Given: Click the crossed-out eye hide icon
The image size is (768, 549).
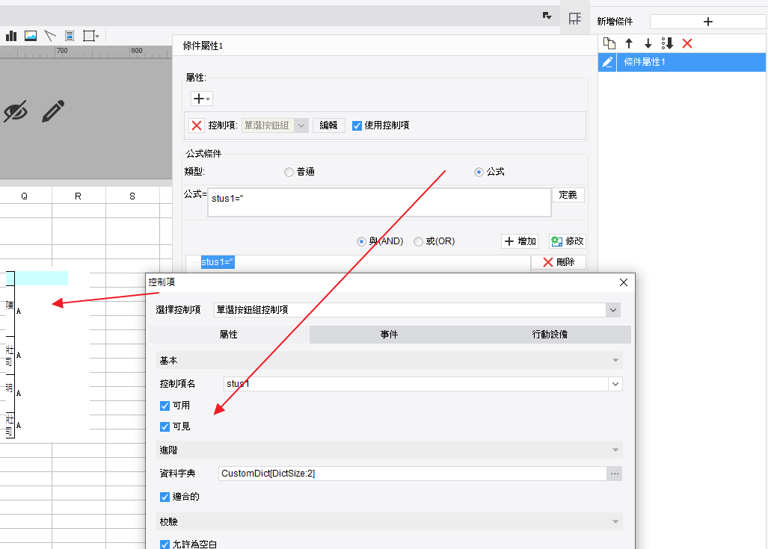Looking at the screenshot, I should pyautogui.click(x=16, y=111).
